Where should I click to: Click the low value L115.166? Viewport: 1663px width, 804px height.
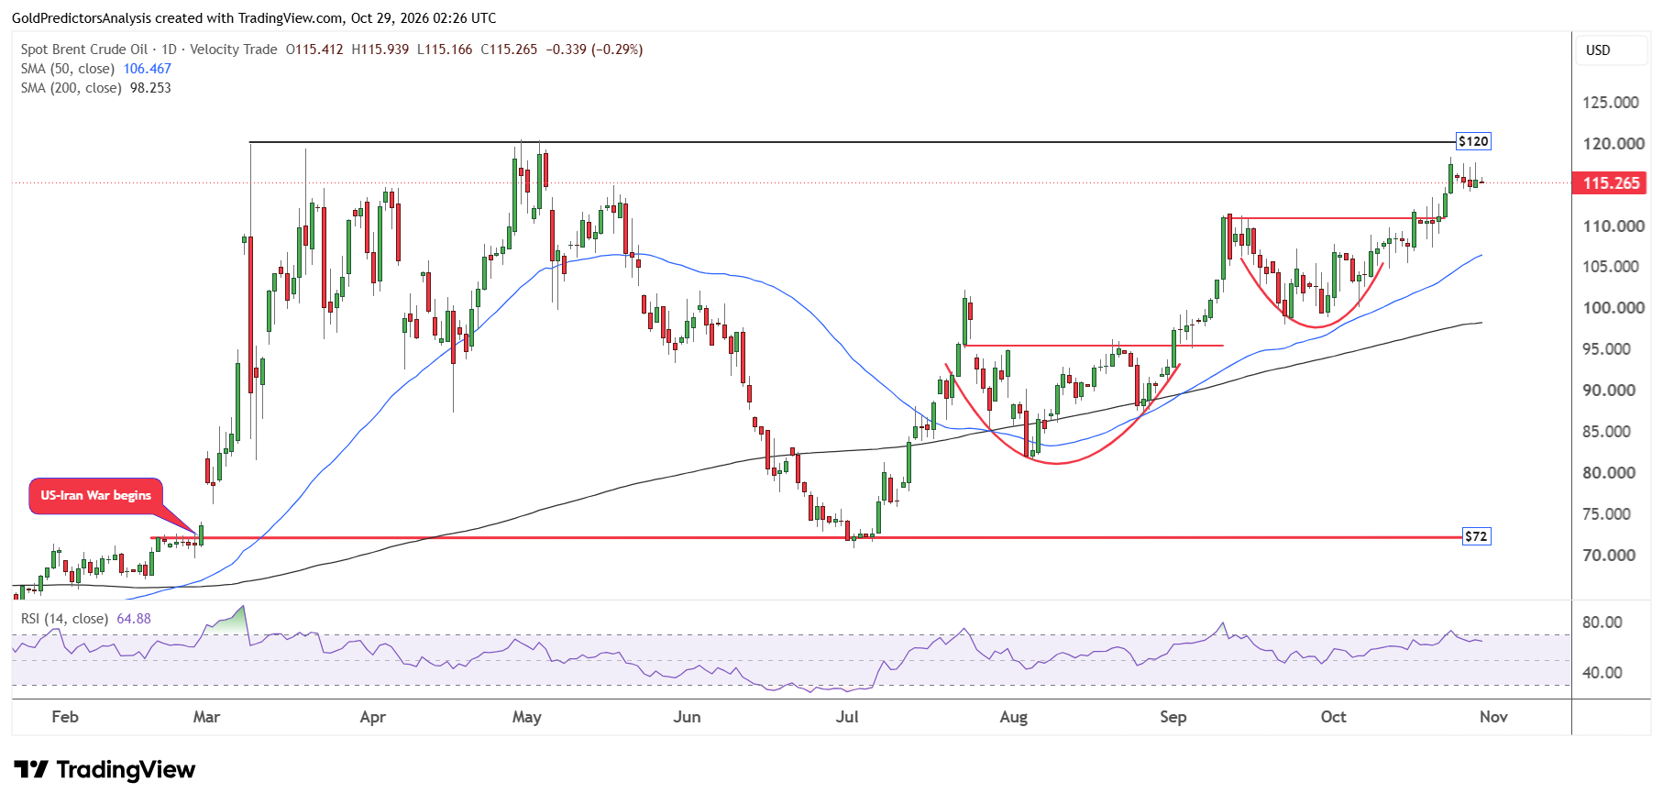(x=445, y=50)
